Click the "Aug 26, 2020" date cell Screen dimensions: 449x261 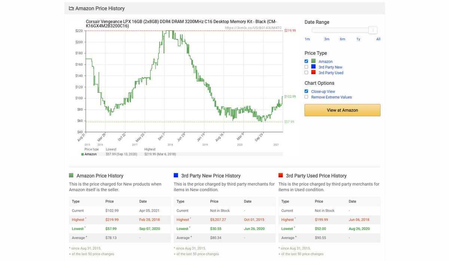pos(359,228)
